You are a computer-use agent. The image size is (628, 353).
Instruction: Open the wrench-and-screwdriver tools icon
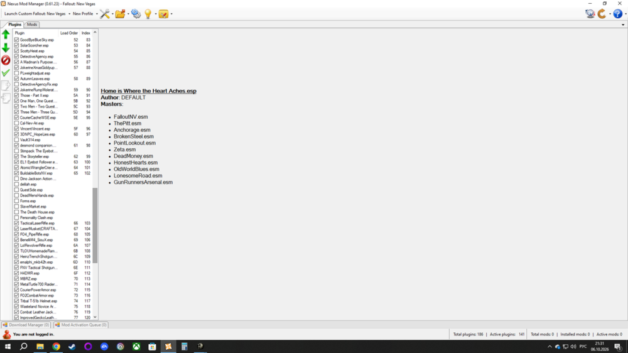tap(104, 14)
